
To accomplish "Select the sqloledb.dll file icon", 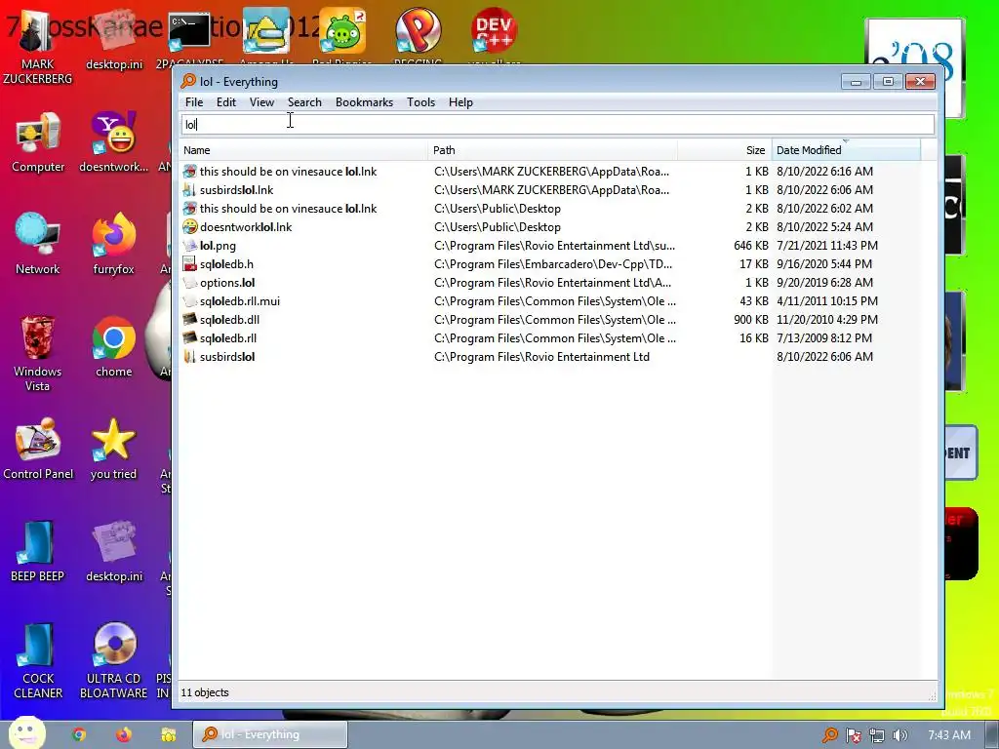I will pyautogui.click(x=190, y=320).
